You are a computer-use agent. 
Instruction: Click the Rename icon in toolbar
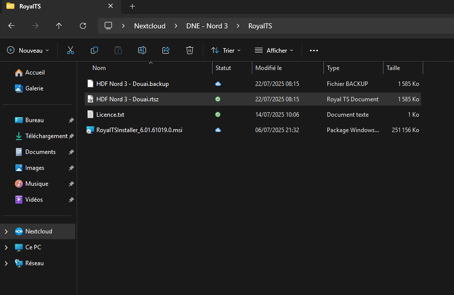click(x=142, y=50)
